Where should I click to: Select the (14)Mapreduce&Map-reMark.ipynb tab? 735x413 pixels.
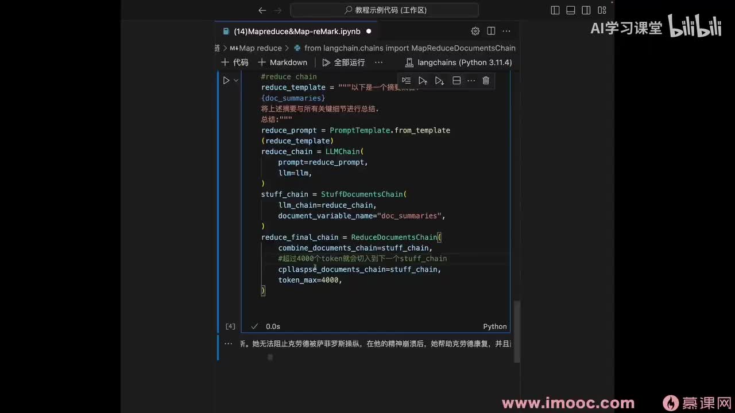297,31
